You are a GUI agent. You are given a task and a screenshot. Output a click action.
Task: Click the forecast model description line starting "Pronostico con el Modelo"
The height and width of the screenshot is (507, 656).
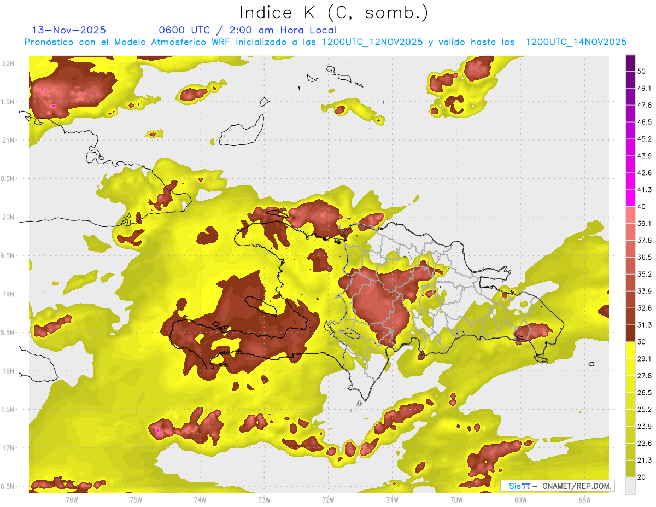coord(325,42)
